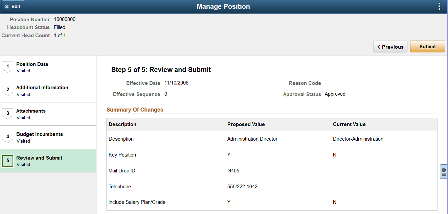The image size is (448, 214).
Task: Select the Telephone row label
Action: point(120,187)
